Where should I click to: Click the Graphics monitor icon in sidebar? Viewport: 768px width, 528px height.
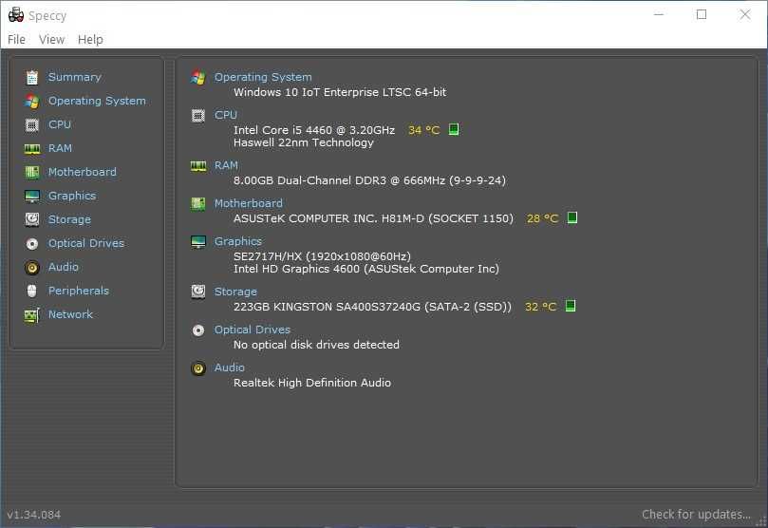[32, 197]
